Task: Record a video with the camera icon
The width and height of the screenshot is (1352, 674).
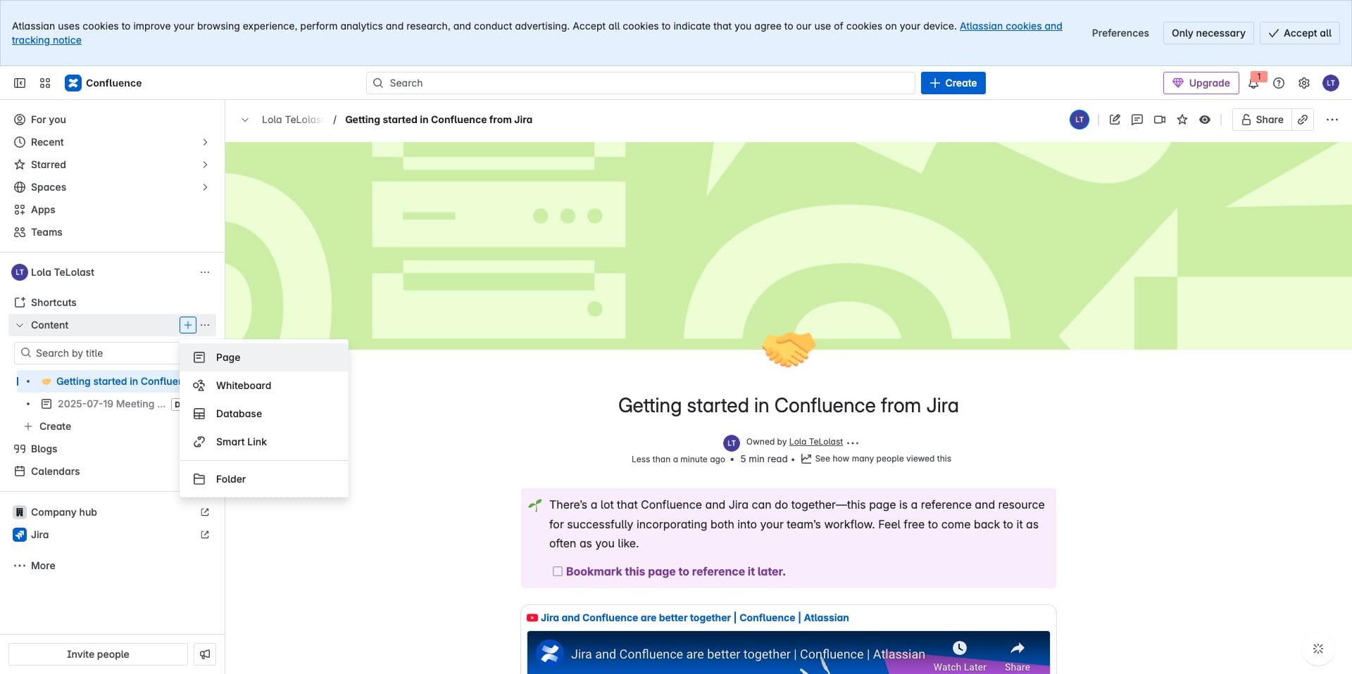Action: point(1160,120)
